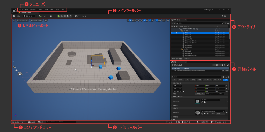Click Static Mesh use-selected-asset arrow icon
Viewport: 265px width, 132px height.
point(202,102)
